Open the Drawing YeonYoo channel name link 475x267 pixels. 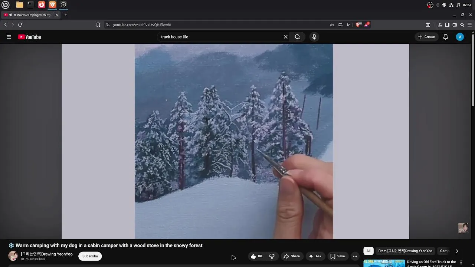coord(47,254)
